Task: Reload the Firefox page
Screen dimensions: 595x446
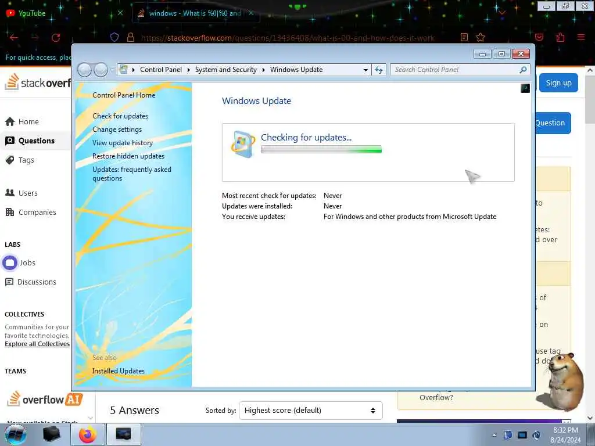Action: [56, 37]
